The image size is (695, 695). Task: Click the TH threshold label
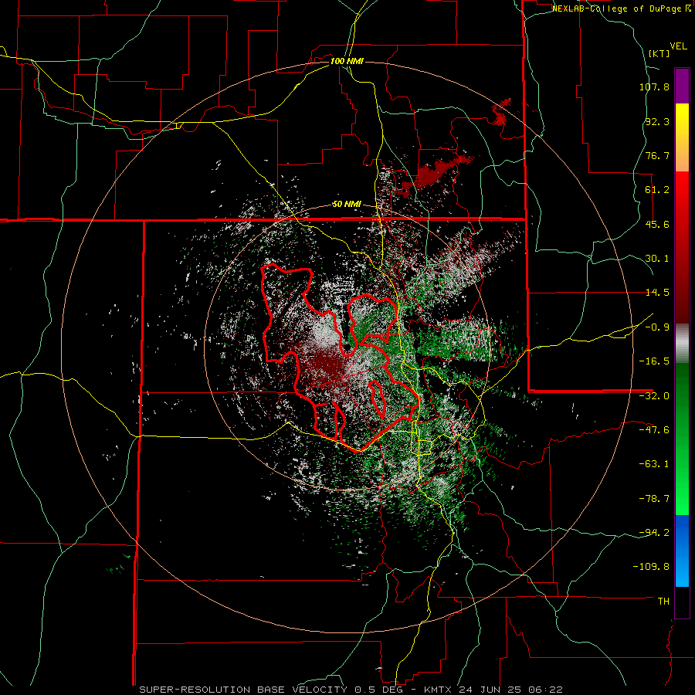[x=663, y=601]
